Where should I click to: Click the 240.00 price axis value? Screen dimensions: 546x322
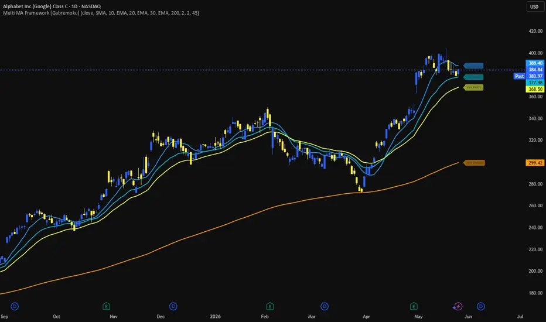(x=535, y=227)
